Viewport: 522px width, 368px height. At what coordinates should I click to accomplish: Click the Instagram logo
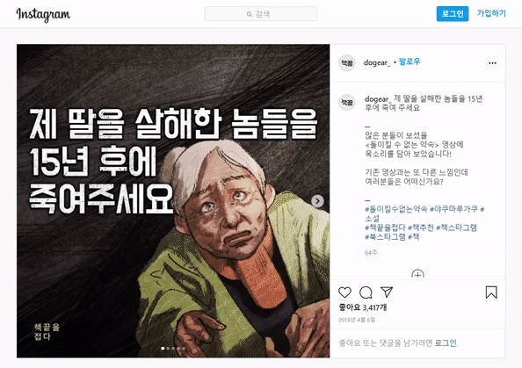(x=43, y=15)
